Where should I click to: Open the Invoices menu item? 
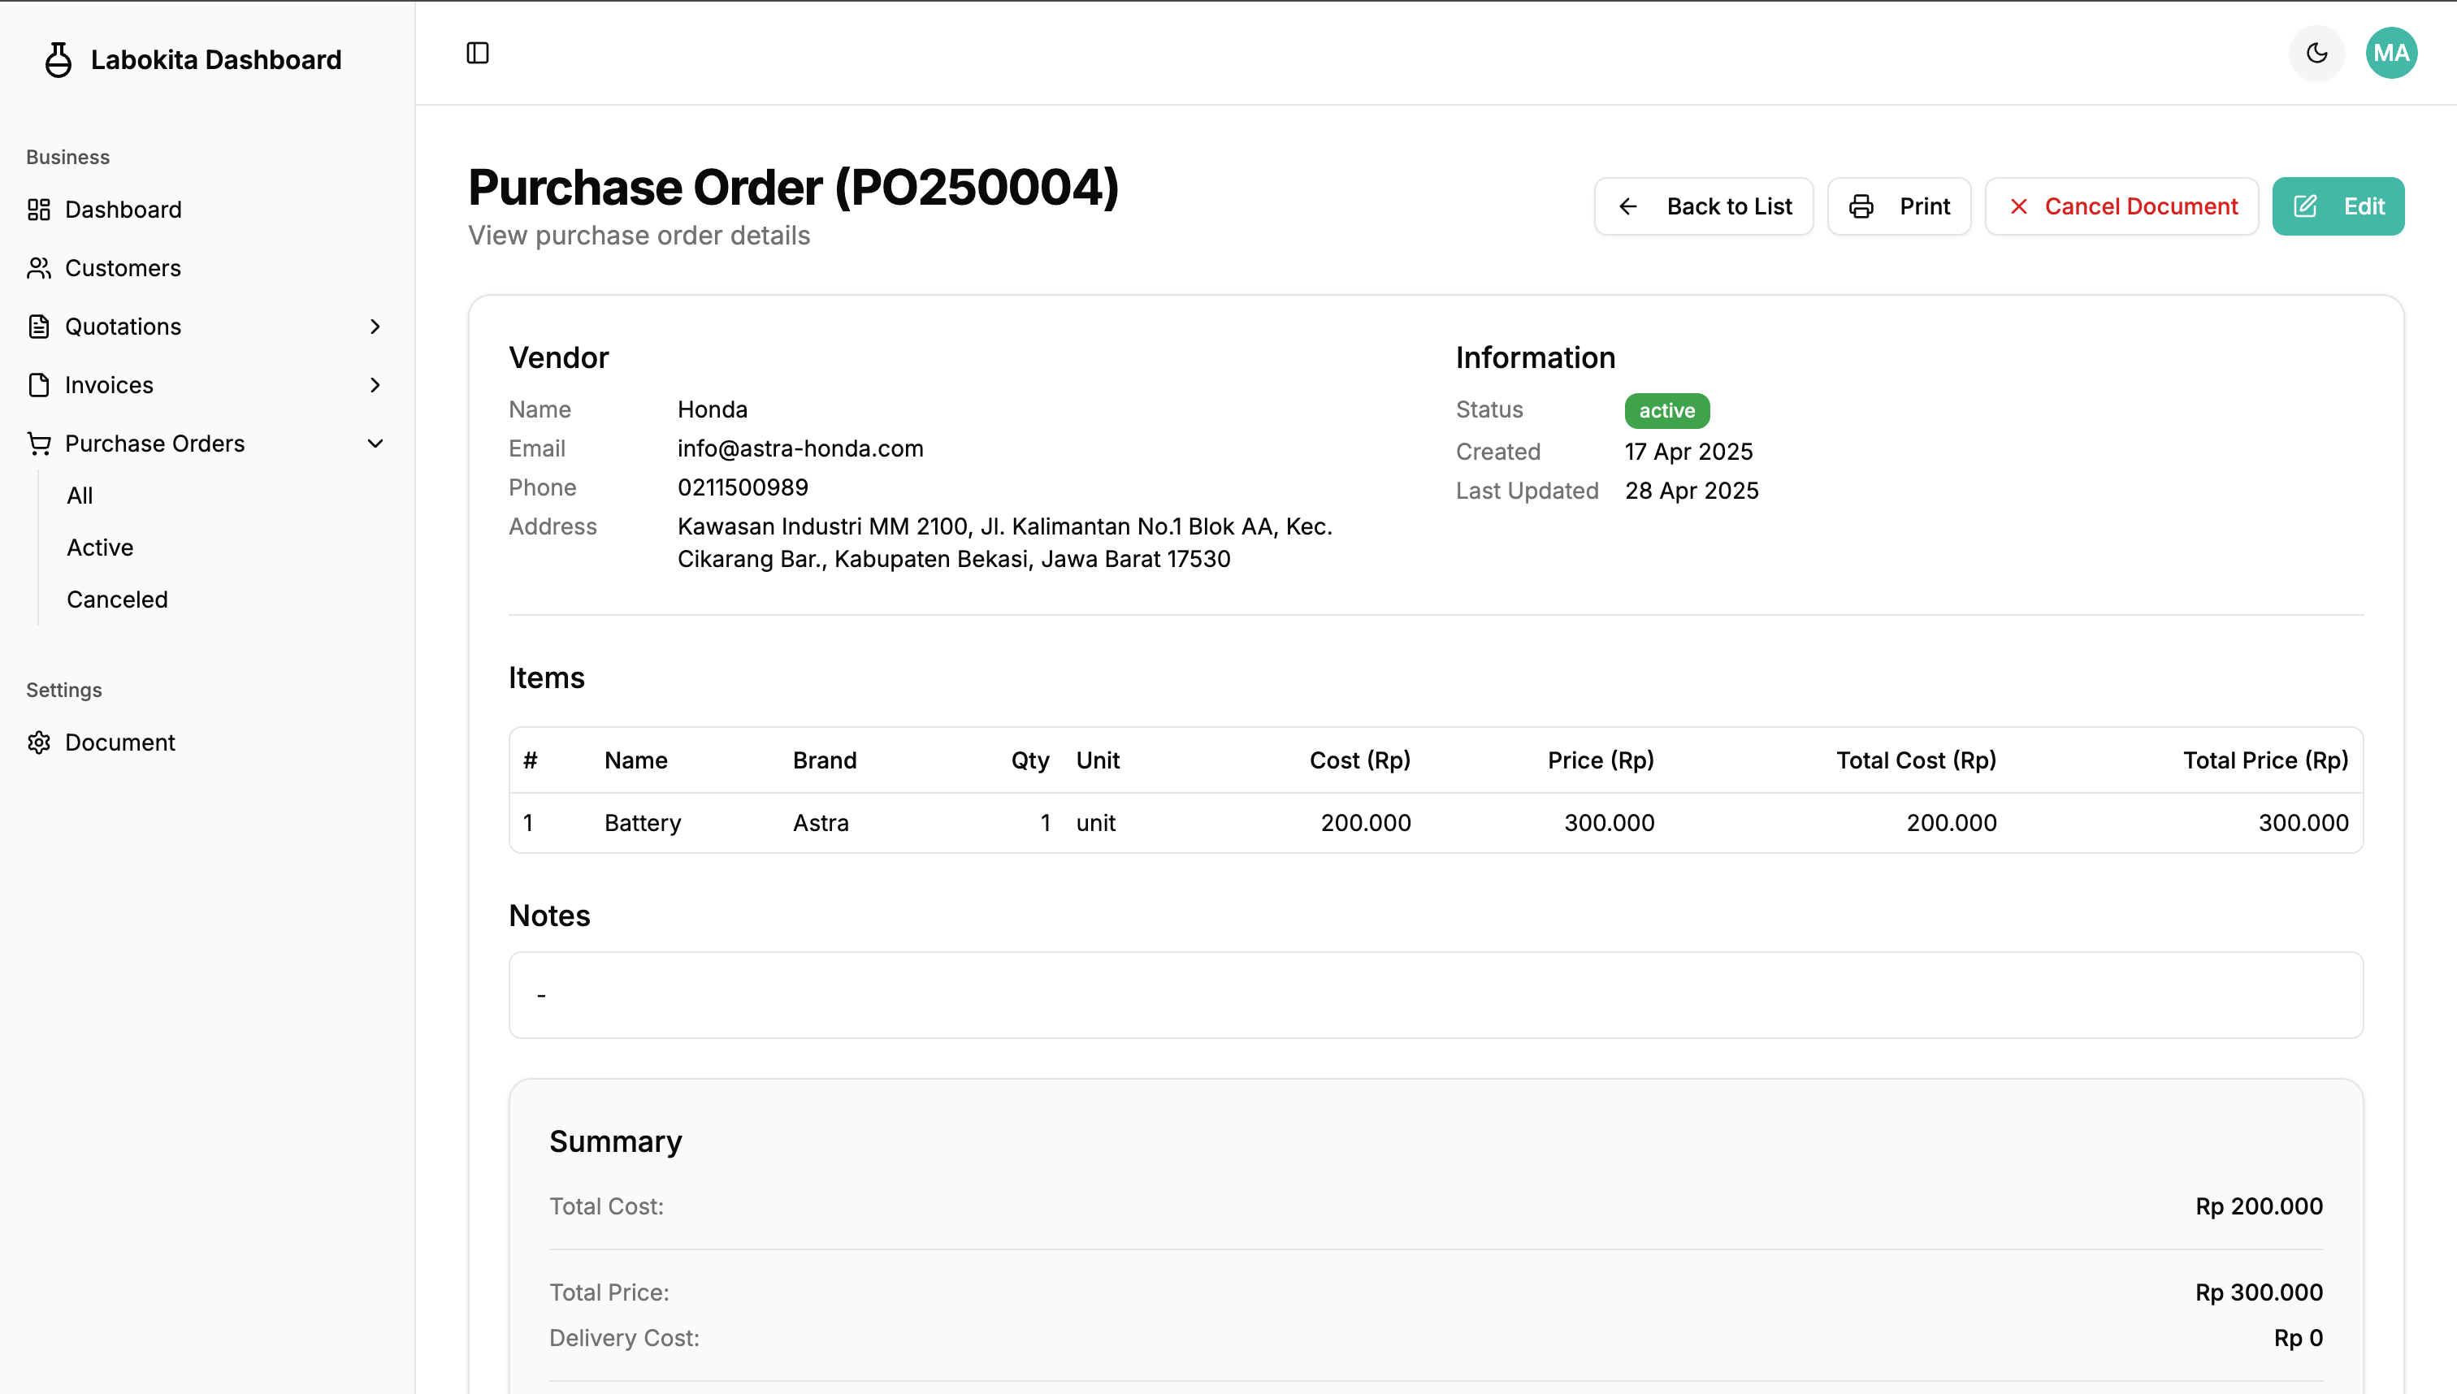pos(207,385)
